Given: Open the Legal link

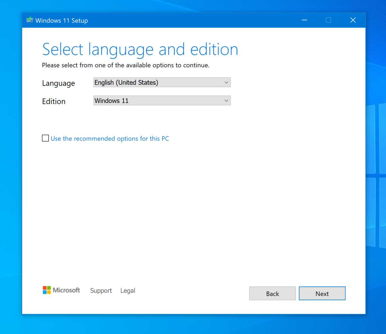Looking at the screenshot, I should 128,290.
